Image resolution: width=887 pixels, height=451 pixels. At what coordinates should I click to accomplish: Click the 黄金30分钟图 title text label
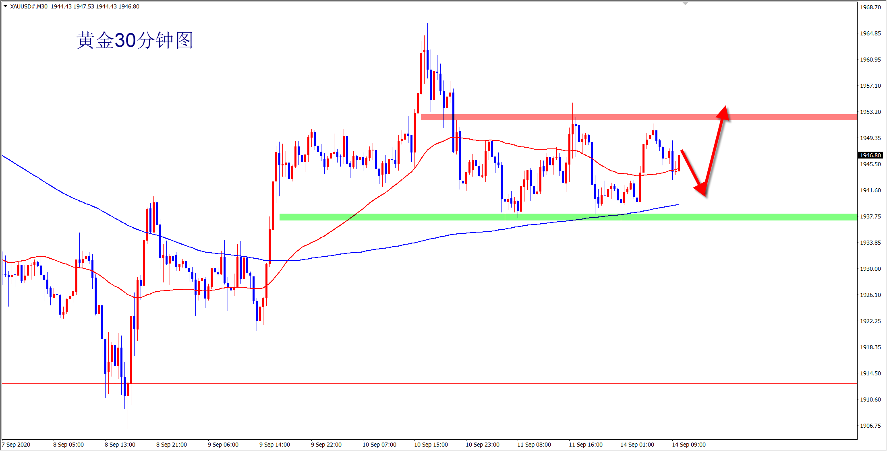(135, 41)
